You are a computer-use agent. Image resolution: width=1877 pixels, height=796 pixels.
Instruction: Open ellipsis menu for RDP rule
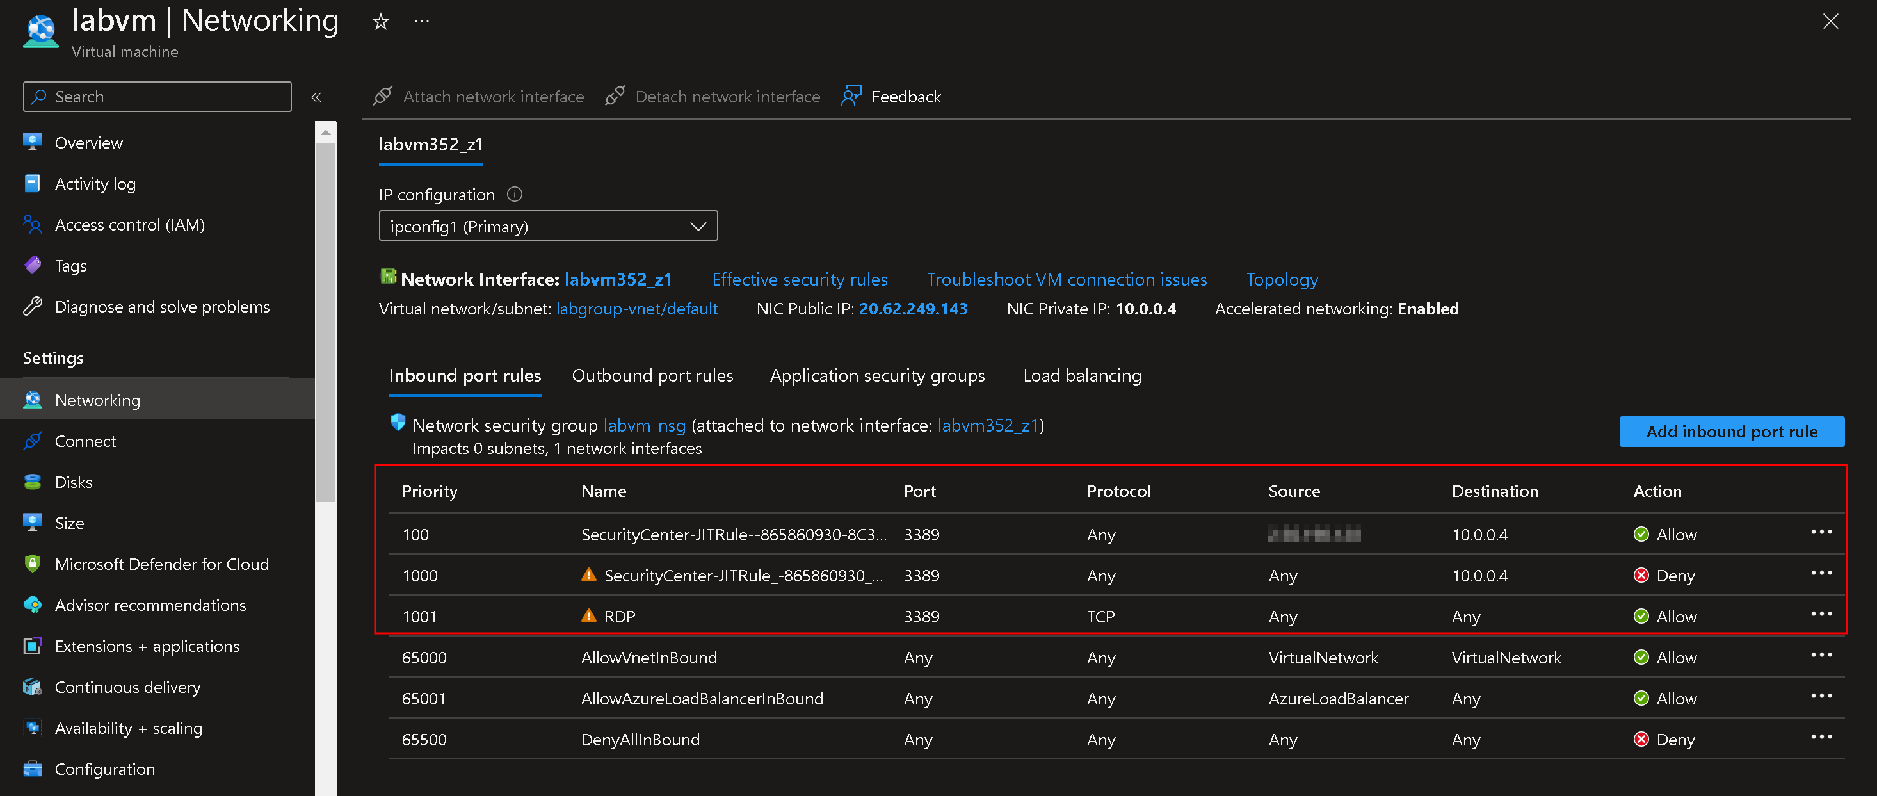1821,615
